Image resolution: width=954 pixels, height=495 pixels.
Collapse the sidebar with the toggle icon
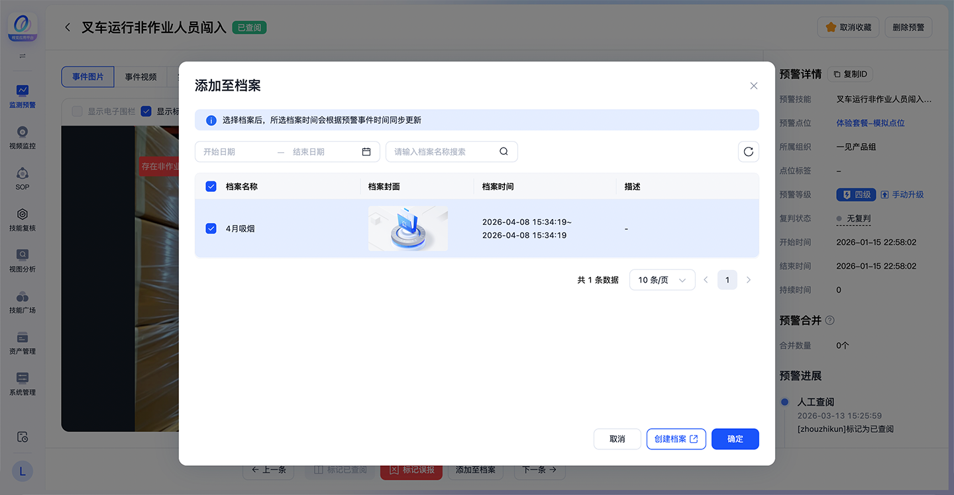click(x=23, y=56)
